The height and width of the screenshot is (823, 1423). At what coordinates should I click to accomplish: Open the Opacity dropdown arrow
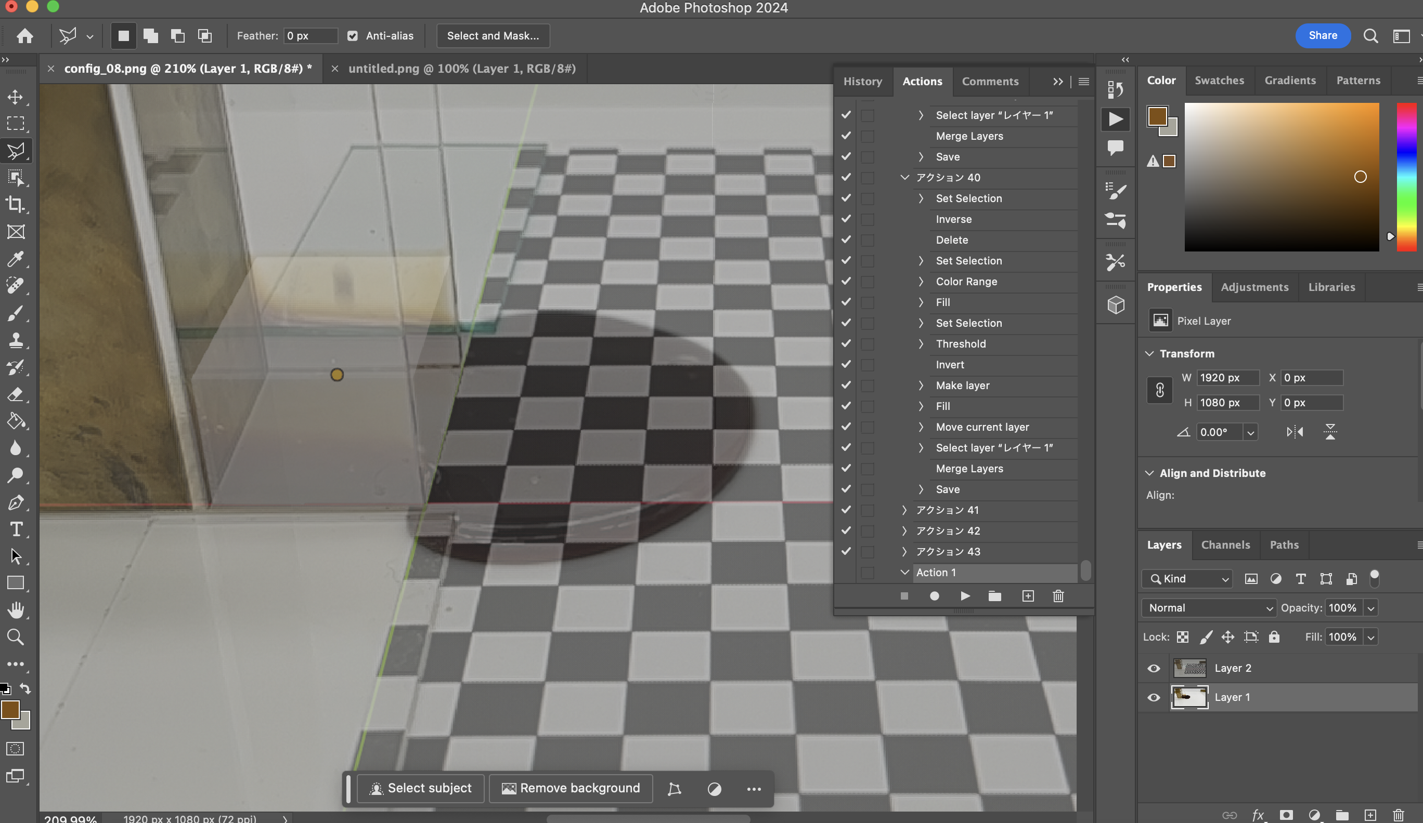[x=1370, y=608]
